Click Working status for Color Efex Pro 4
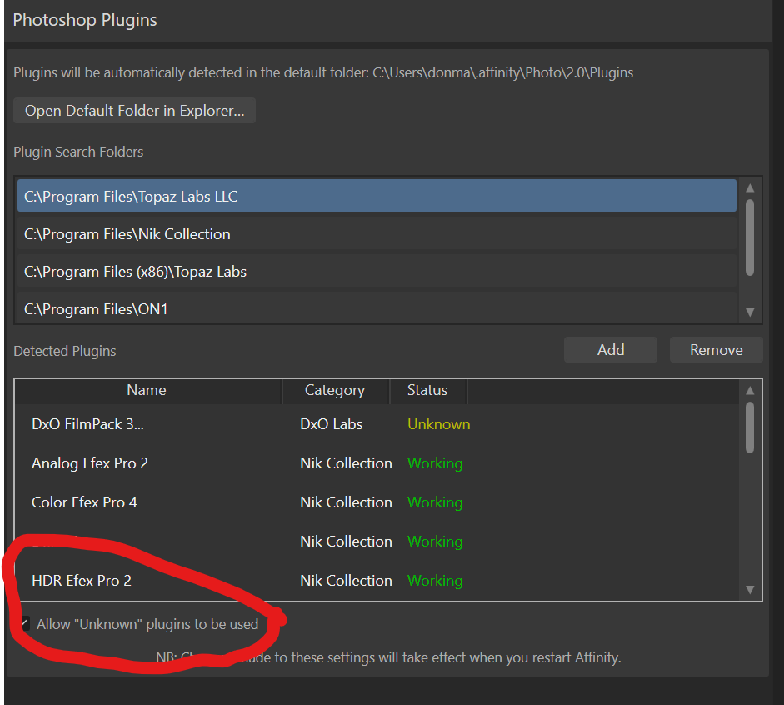The image size is (784, 705). 435,502
